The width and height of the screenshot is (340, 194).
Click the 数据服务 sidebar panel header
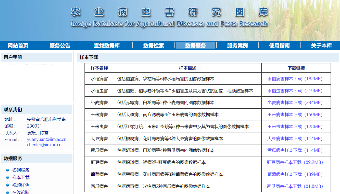36,158
